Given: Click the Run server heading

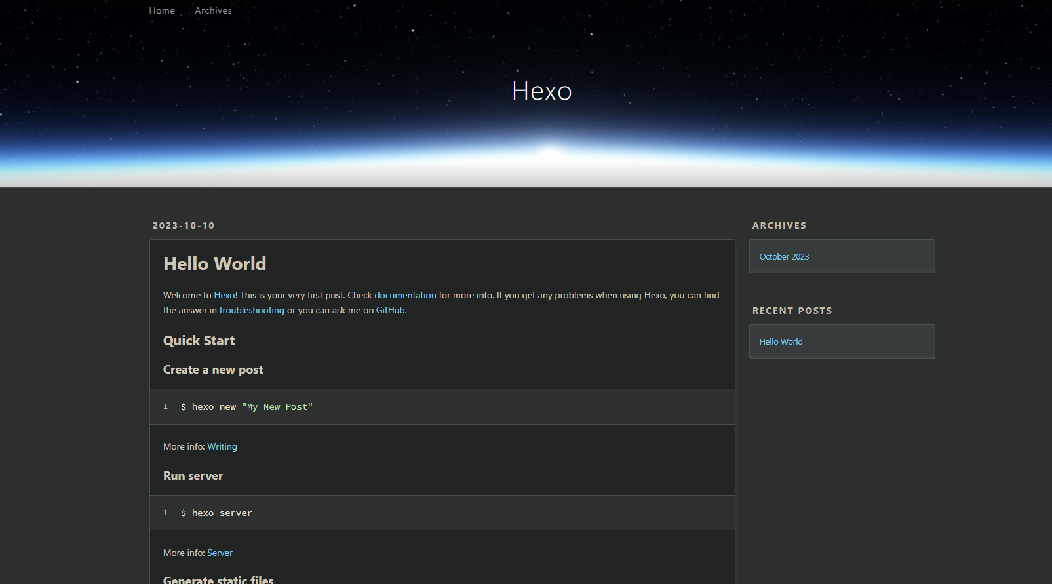Looking at the screenshot, I should click(193, 476).
